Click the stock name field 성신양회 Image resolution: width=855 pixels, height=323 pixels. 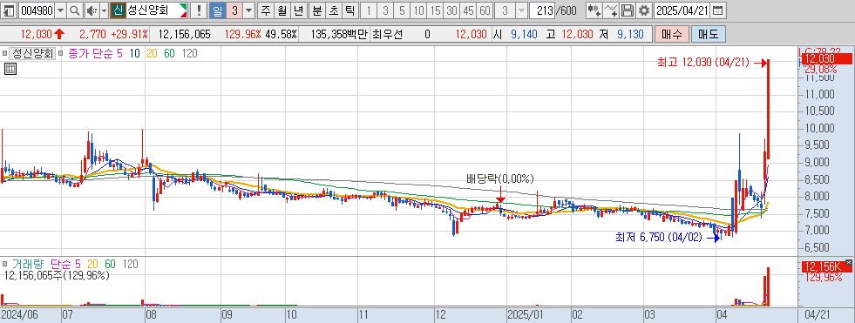click(153, 10)
